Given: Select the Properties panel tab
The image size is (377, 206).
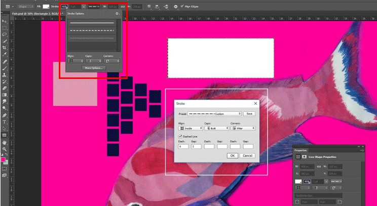Looking at the screenshot, I should coord(300,150).
